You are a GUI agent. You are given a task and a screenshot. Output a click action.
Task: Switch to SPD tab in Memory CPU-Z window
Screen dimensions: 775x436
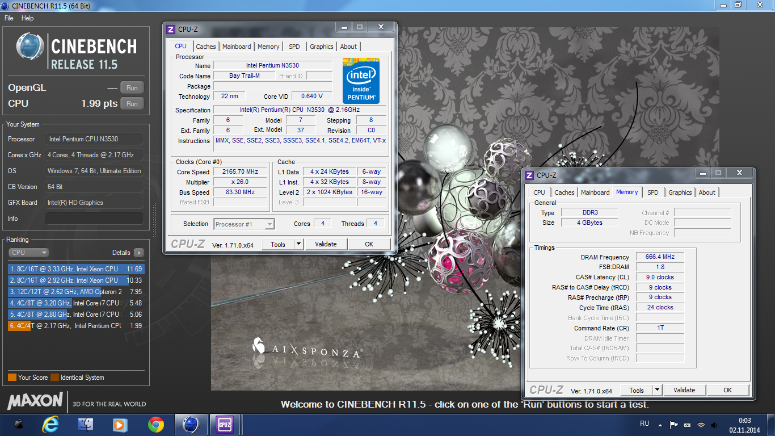click(x=653, y=192)
